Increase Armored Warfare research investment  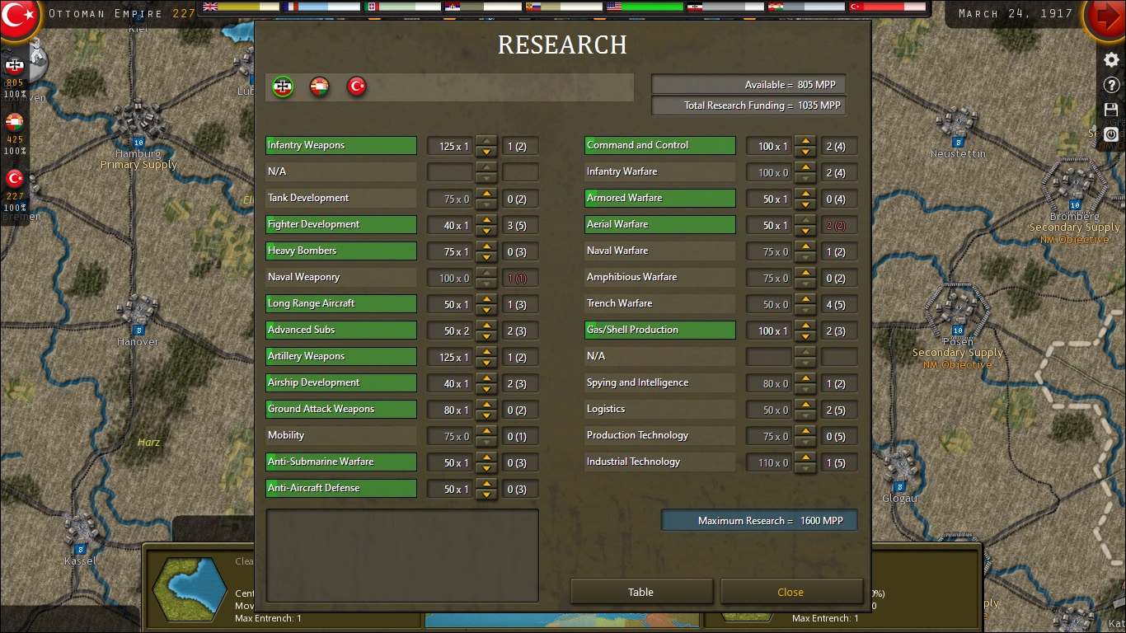[x=805, y=194]
